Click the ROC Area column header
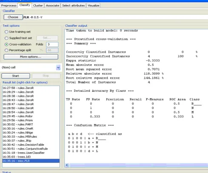Image resolution: width=208 pixels, height=173 pixels. coord(177,99)
